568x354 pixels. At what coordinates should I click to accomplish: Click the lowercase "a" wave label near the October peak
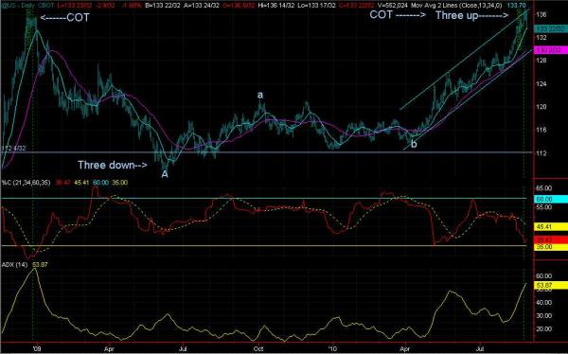260,95
